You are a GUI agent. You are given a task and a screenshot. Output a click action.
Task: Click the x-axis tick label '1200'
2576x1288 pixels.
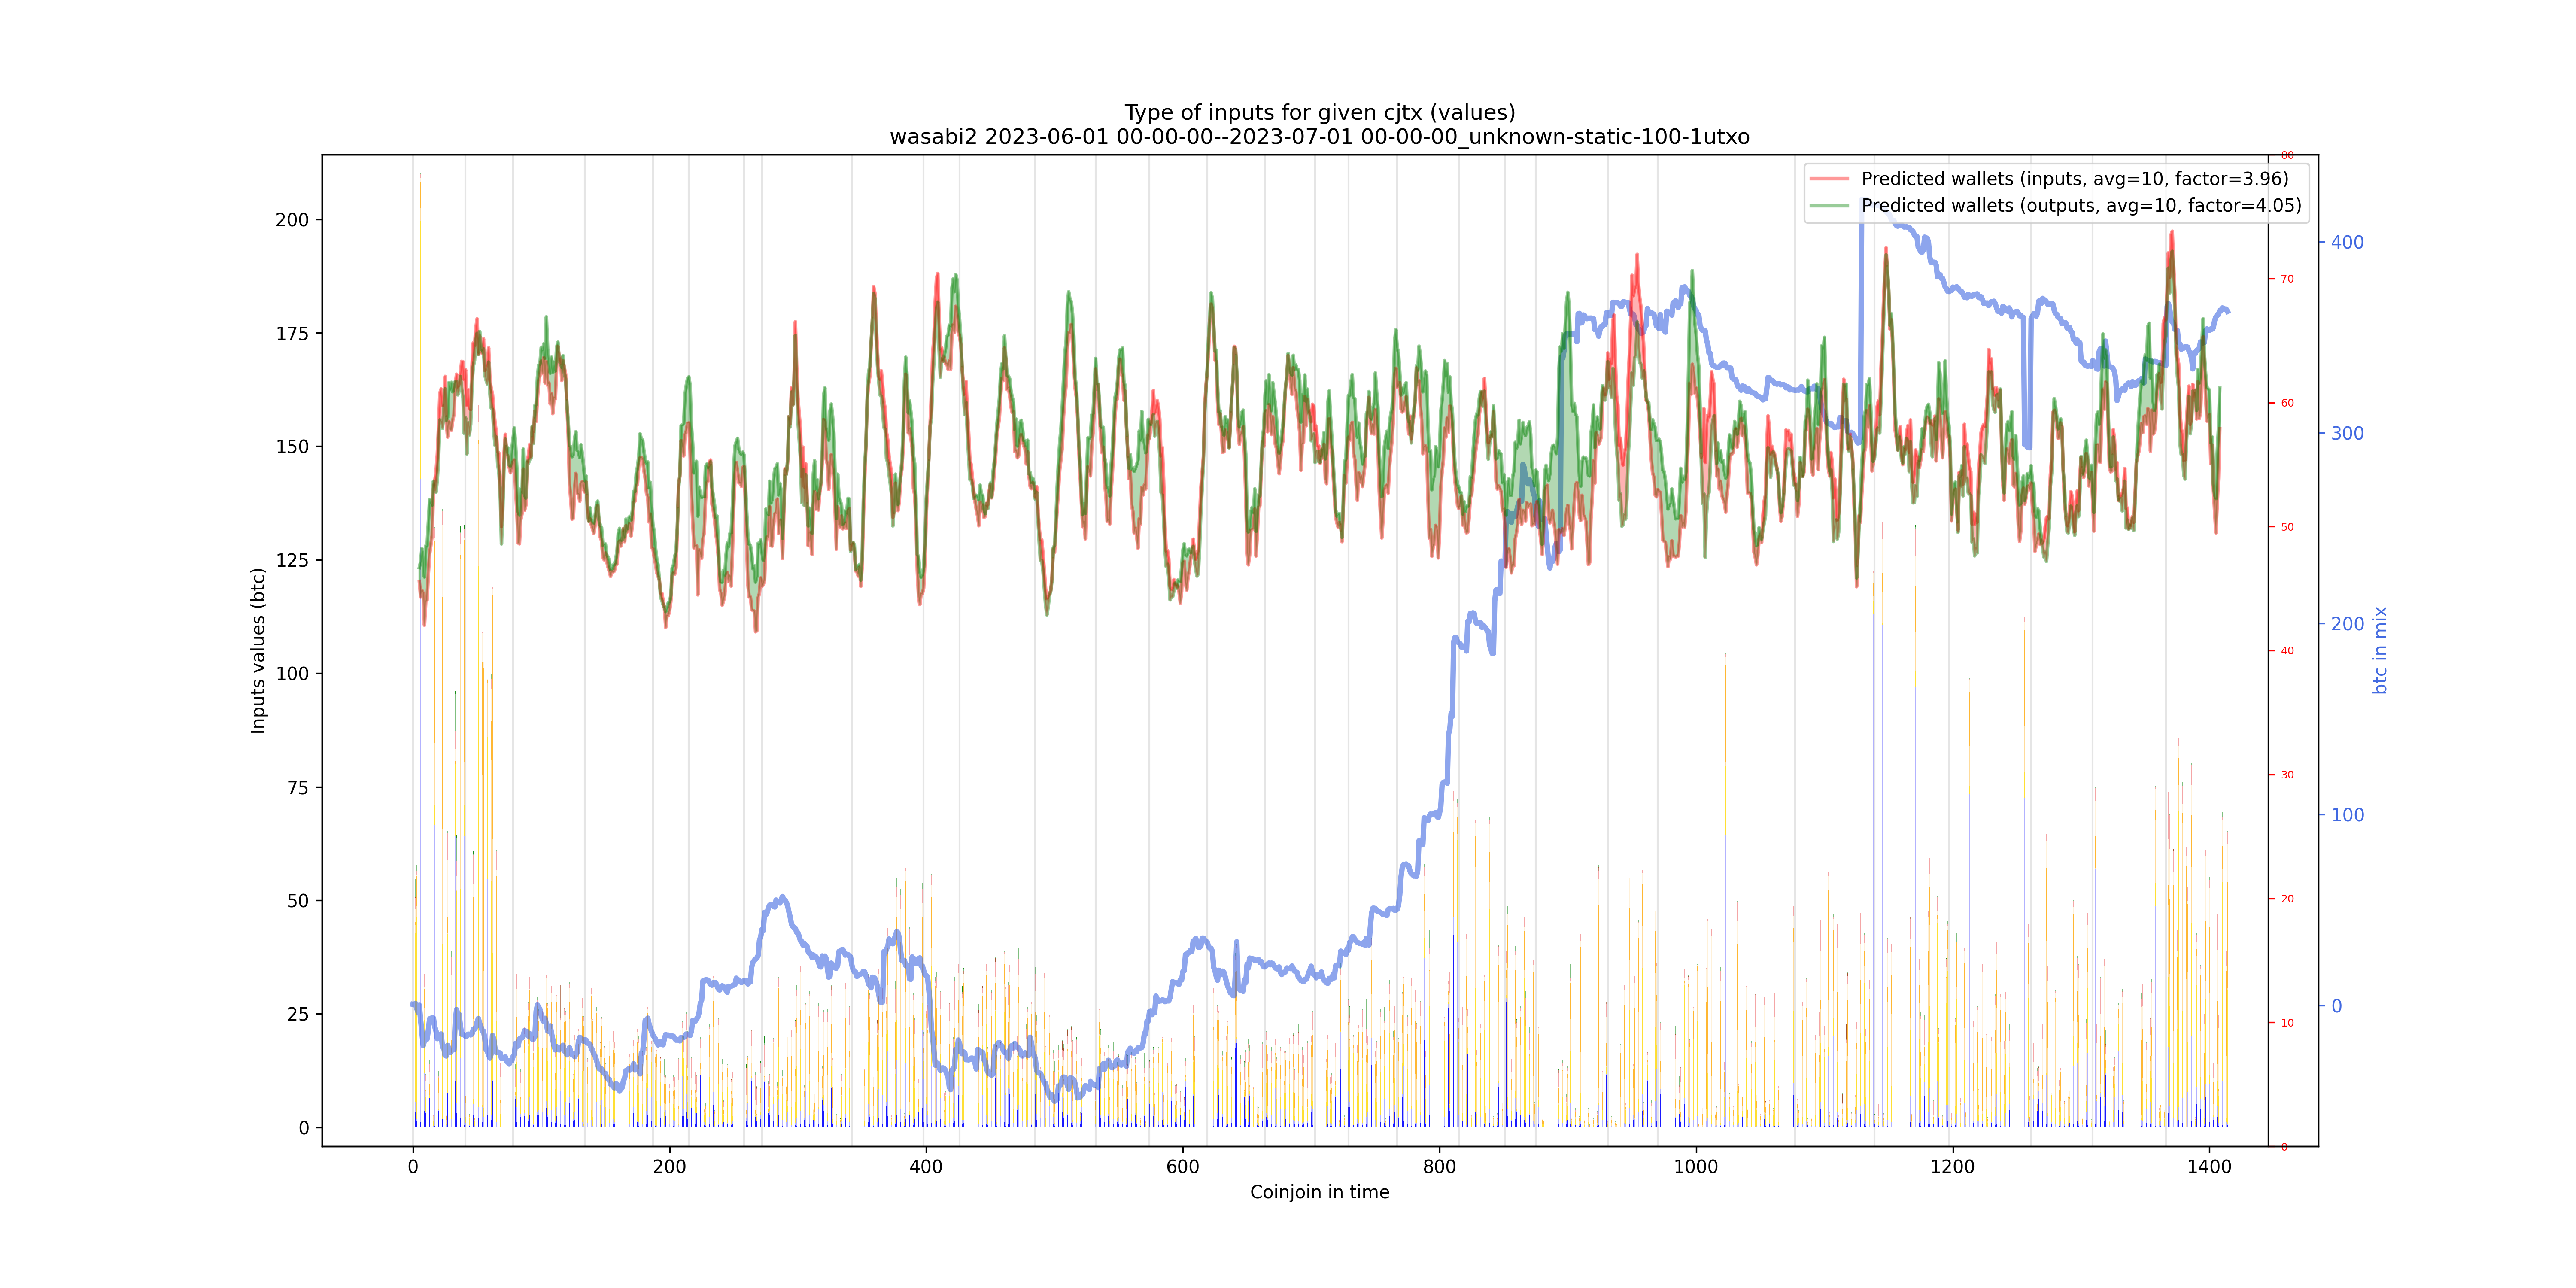point(1952,1166)
